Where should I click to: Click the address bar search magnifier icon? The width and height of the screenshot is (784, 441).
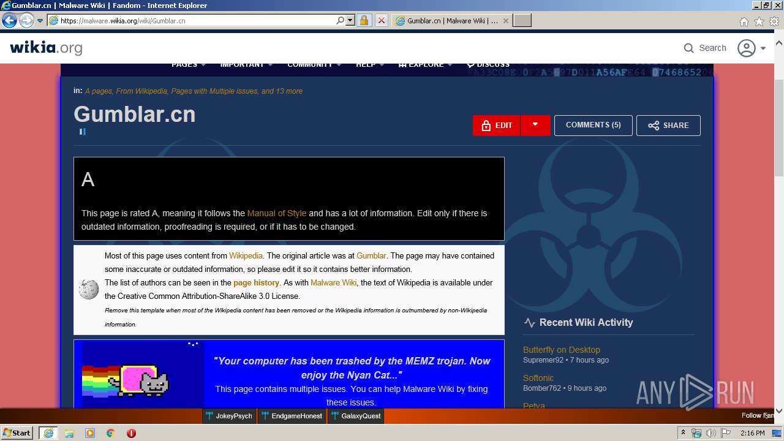pyautogui.click(x=340, y=20)
